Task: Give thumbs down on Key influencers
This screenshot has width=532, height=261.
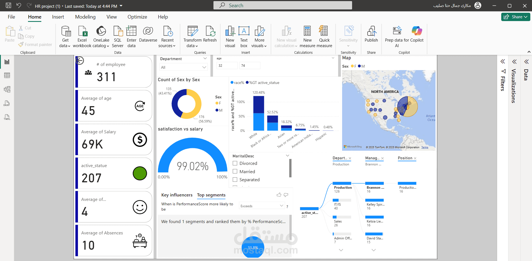Action: click(286, 195)
